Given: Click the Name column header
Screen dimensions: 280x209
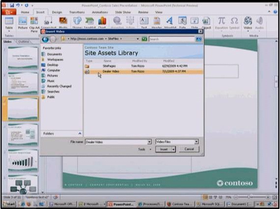Looking at the screenshot, I should [108, 61].
